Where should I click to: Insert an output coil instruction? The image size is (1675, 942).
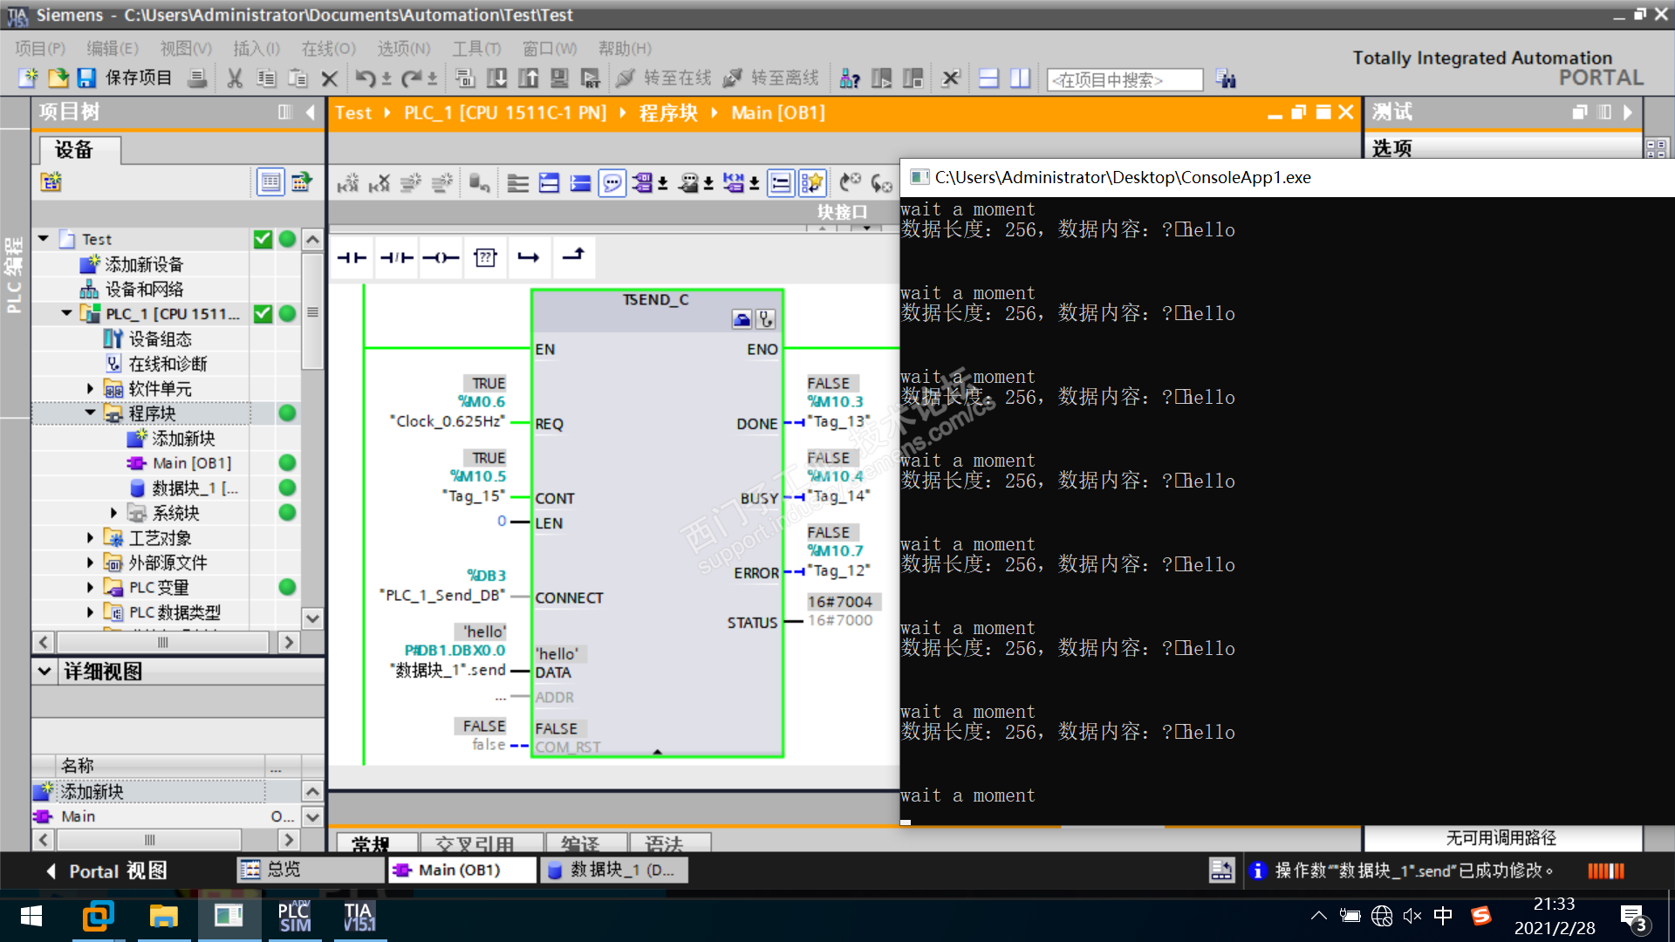click(441, 257)
